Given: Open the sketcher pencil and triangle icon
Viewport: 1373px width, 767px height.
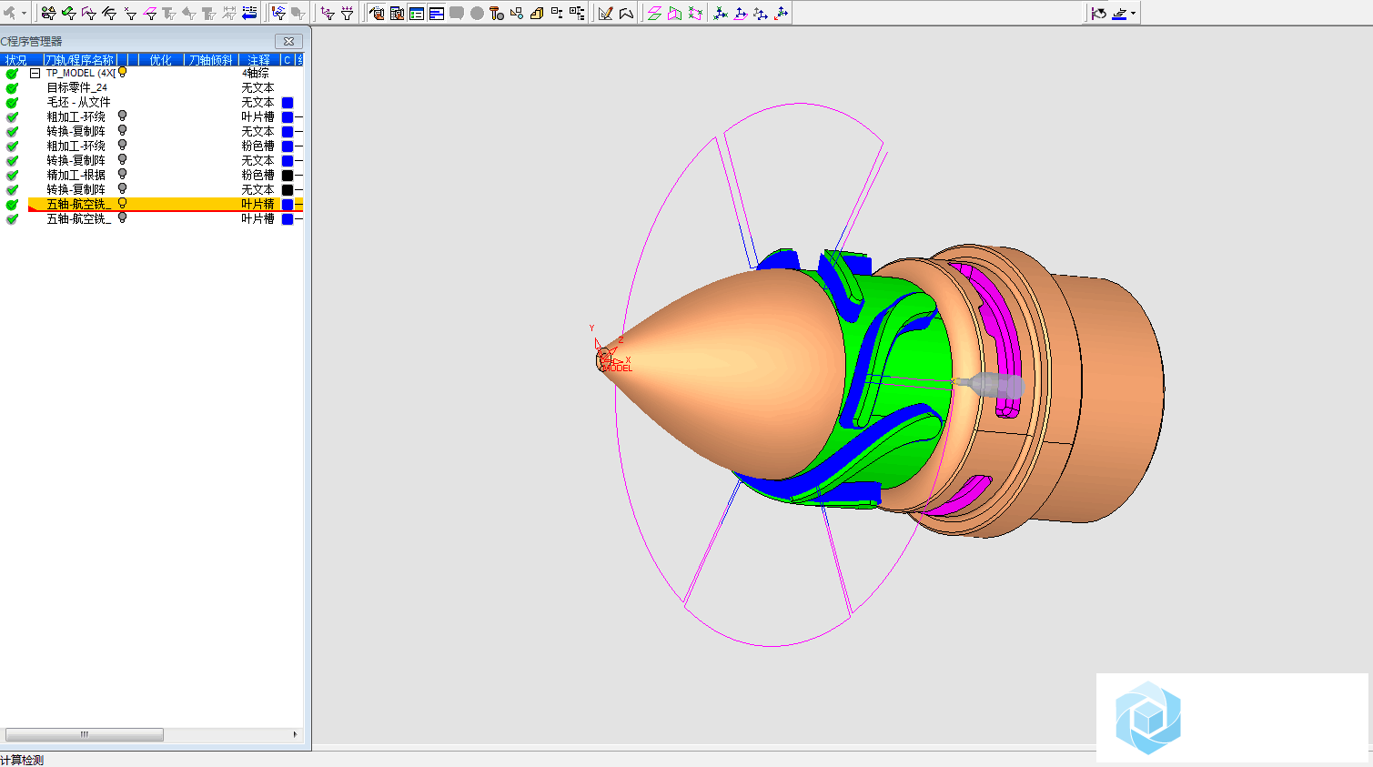Looking at the screenshot, I should [605, 13].
